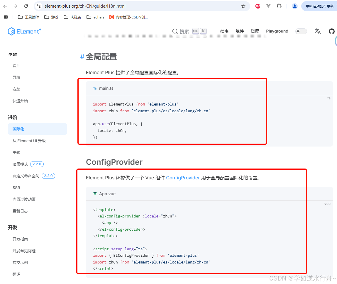
Task: Select the 组件 navigation tab
Action: [240, 31]
